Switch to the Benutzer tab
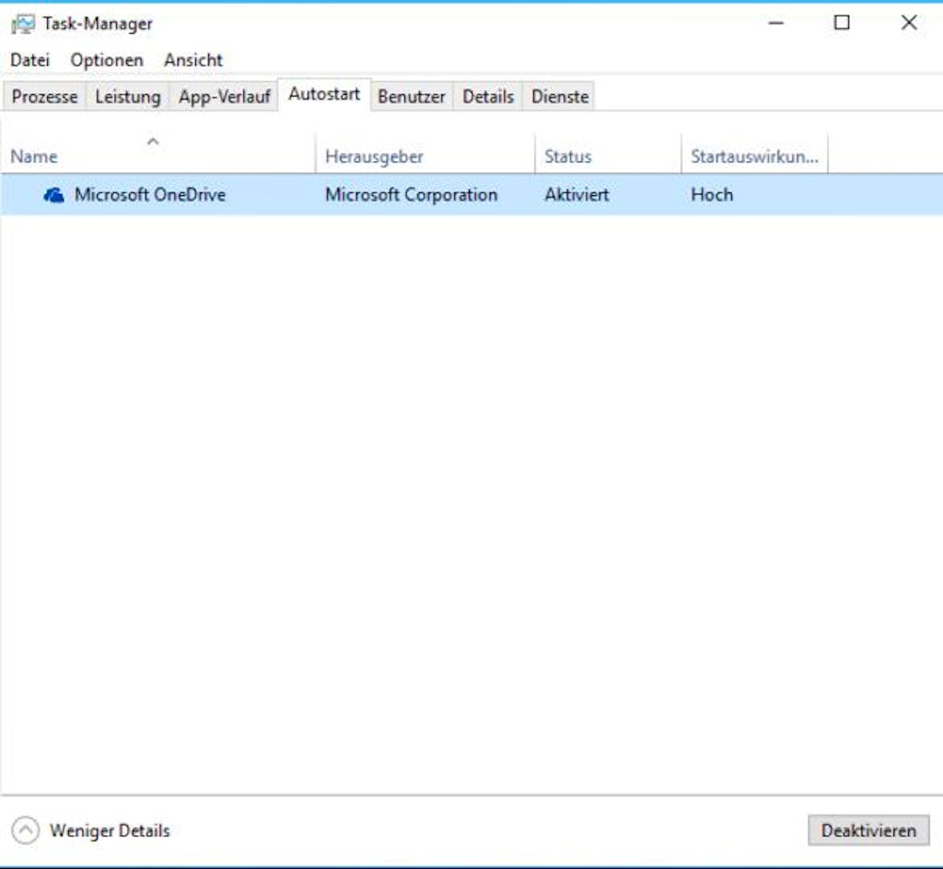The image size is (943, 869). (x=412, y=97)
